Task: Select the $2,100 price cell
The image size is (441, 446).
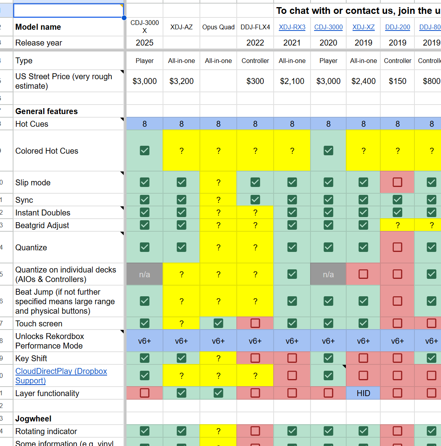Action: (x=292, y=81)
